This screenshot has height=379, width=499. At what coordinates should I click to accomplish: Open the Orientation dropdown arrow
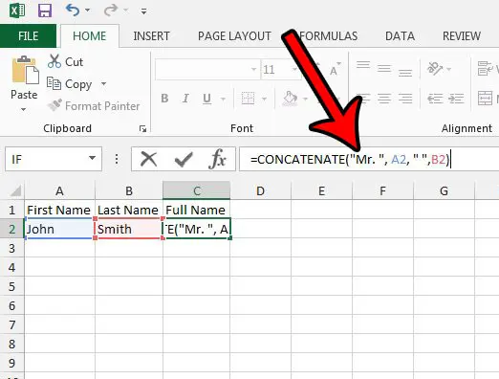click(449, 69)
